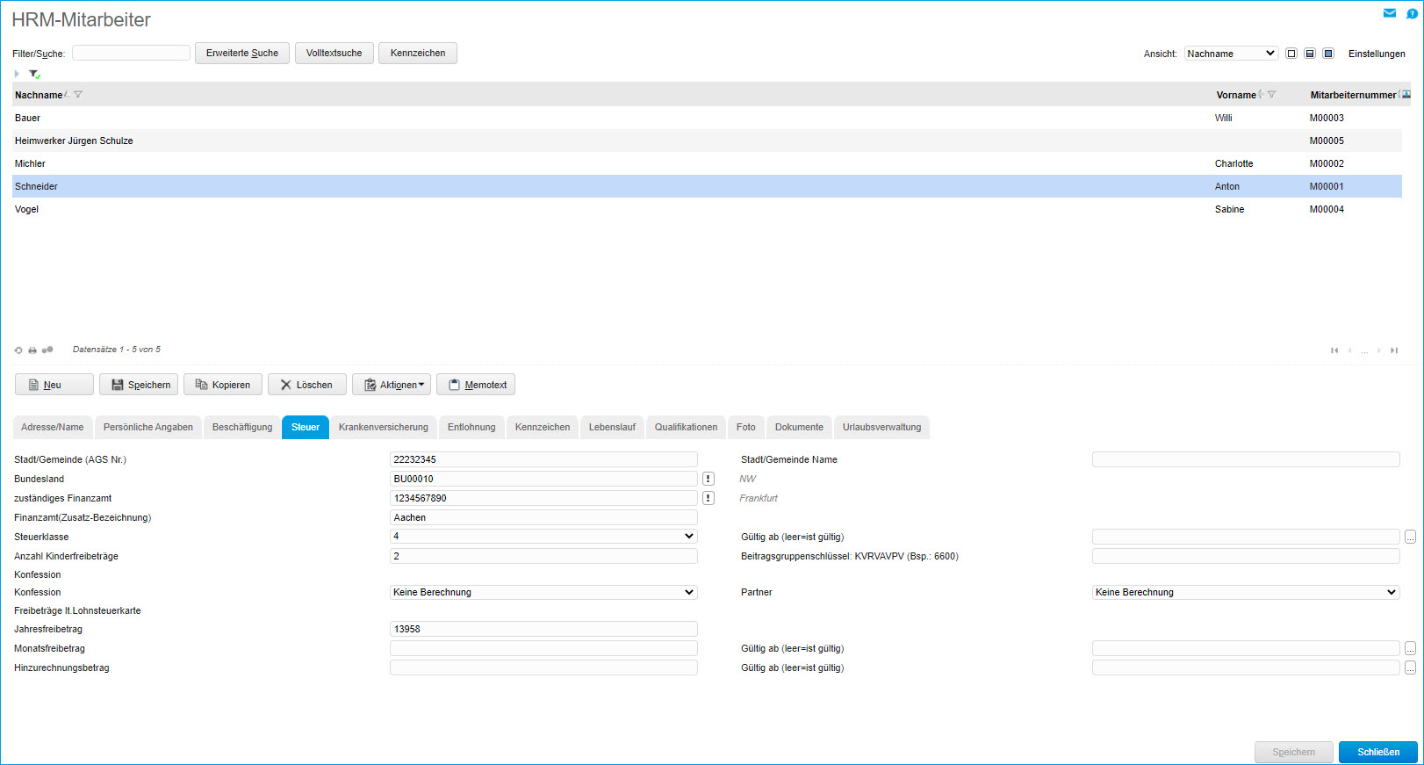Select the empty-square list-only view layout
The width and height of the screenshot is (1424, 765).
(x=1291, y=54)
